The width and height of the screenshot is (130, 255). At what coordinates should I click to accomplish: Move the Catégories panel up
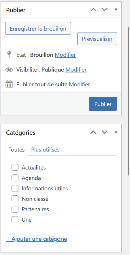click(93, 132)
